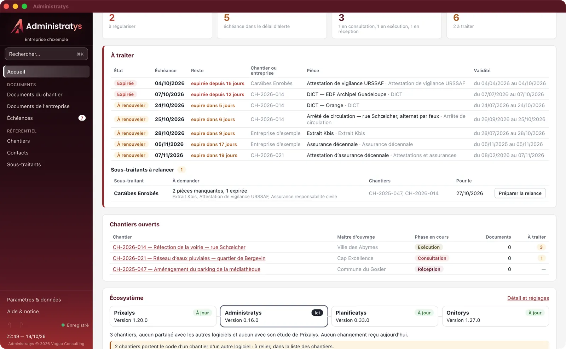Click Caraïbes Enrobés in the sous-traitants table
Viewport: 566px width, 349px height.
(x=136, y=193)
